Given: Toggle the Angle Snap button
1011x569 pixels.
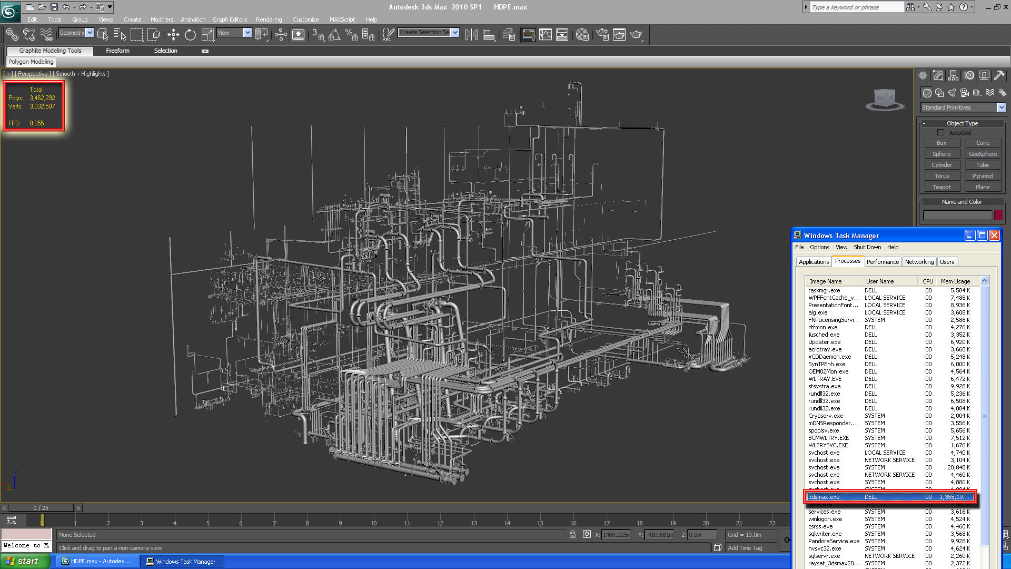Looking at the screenshot, I should click(334, 35).
